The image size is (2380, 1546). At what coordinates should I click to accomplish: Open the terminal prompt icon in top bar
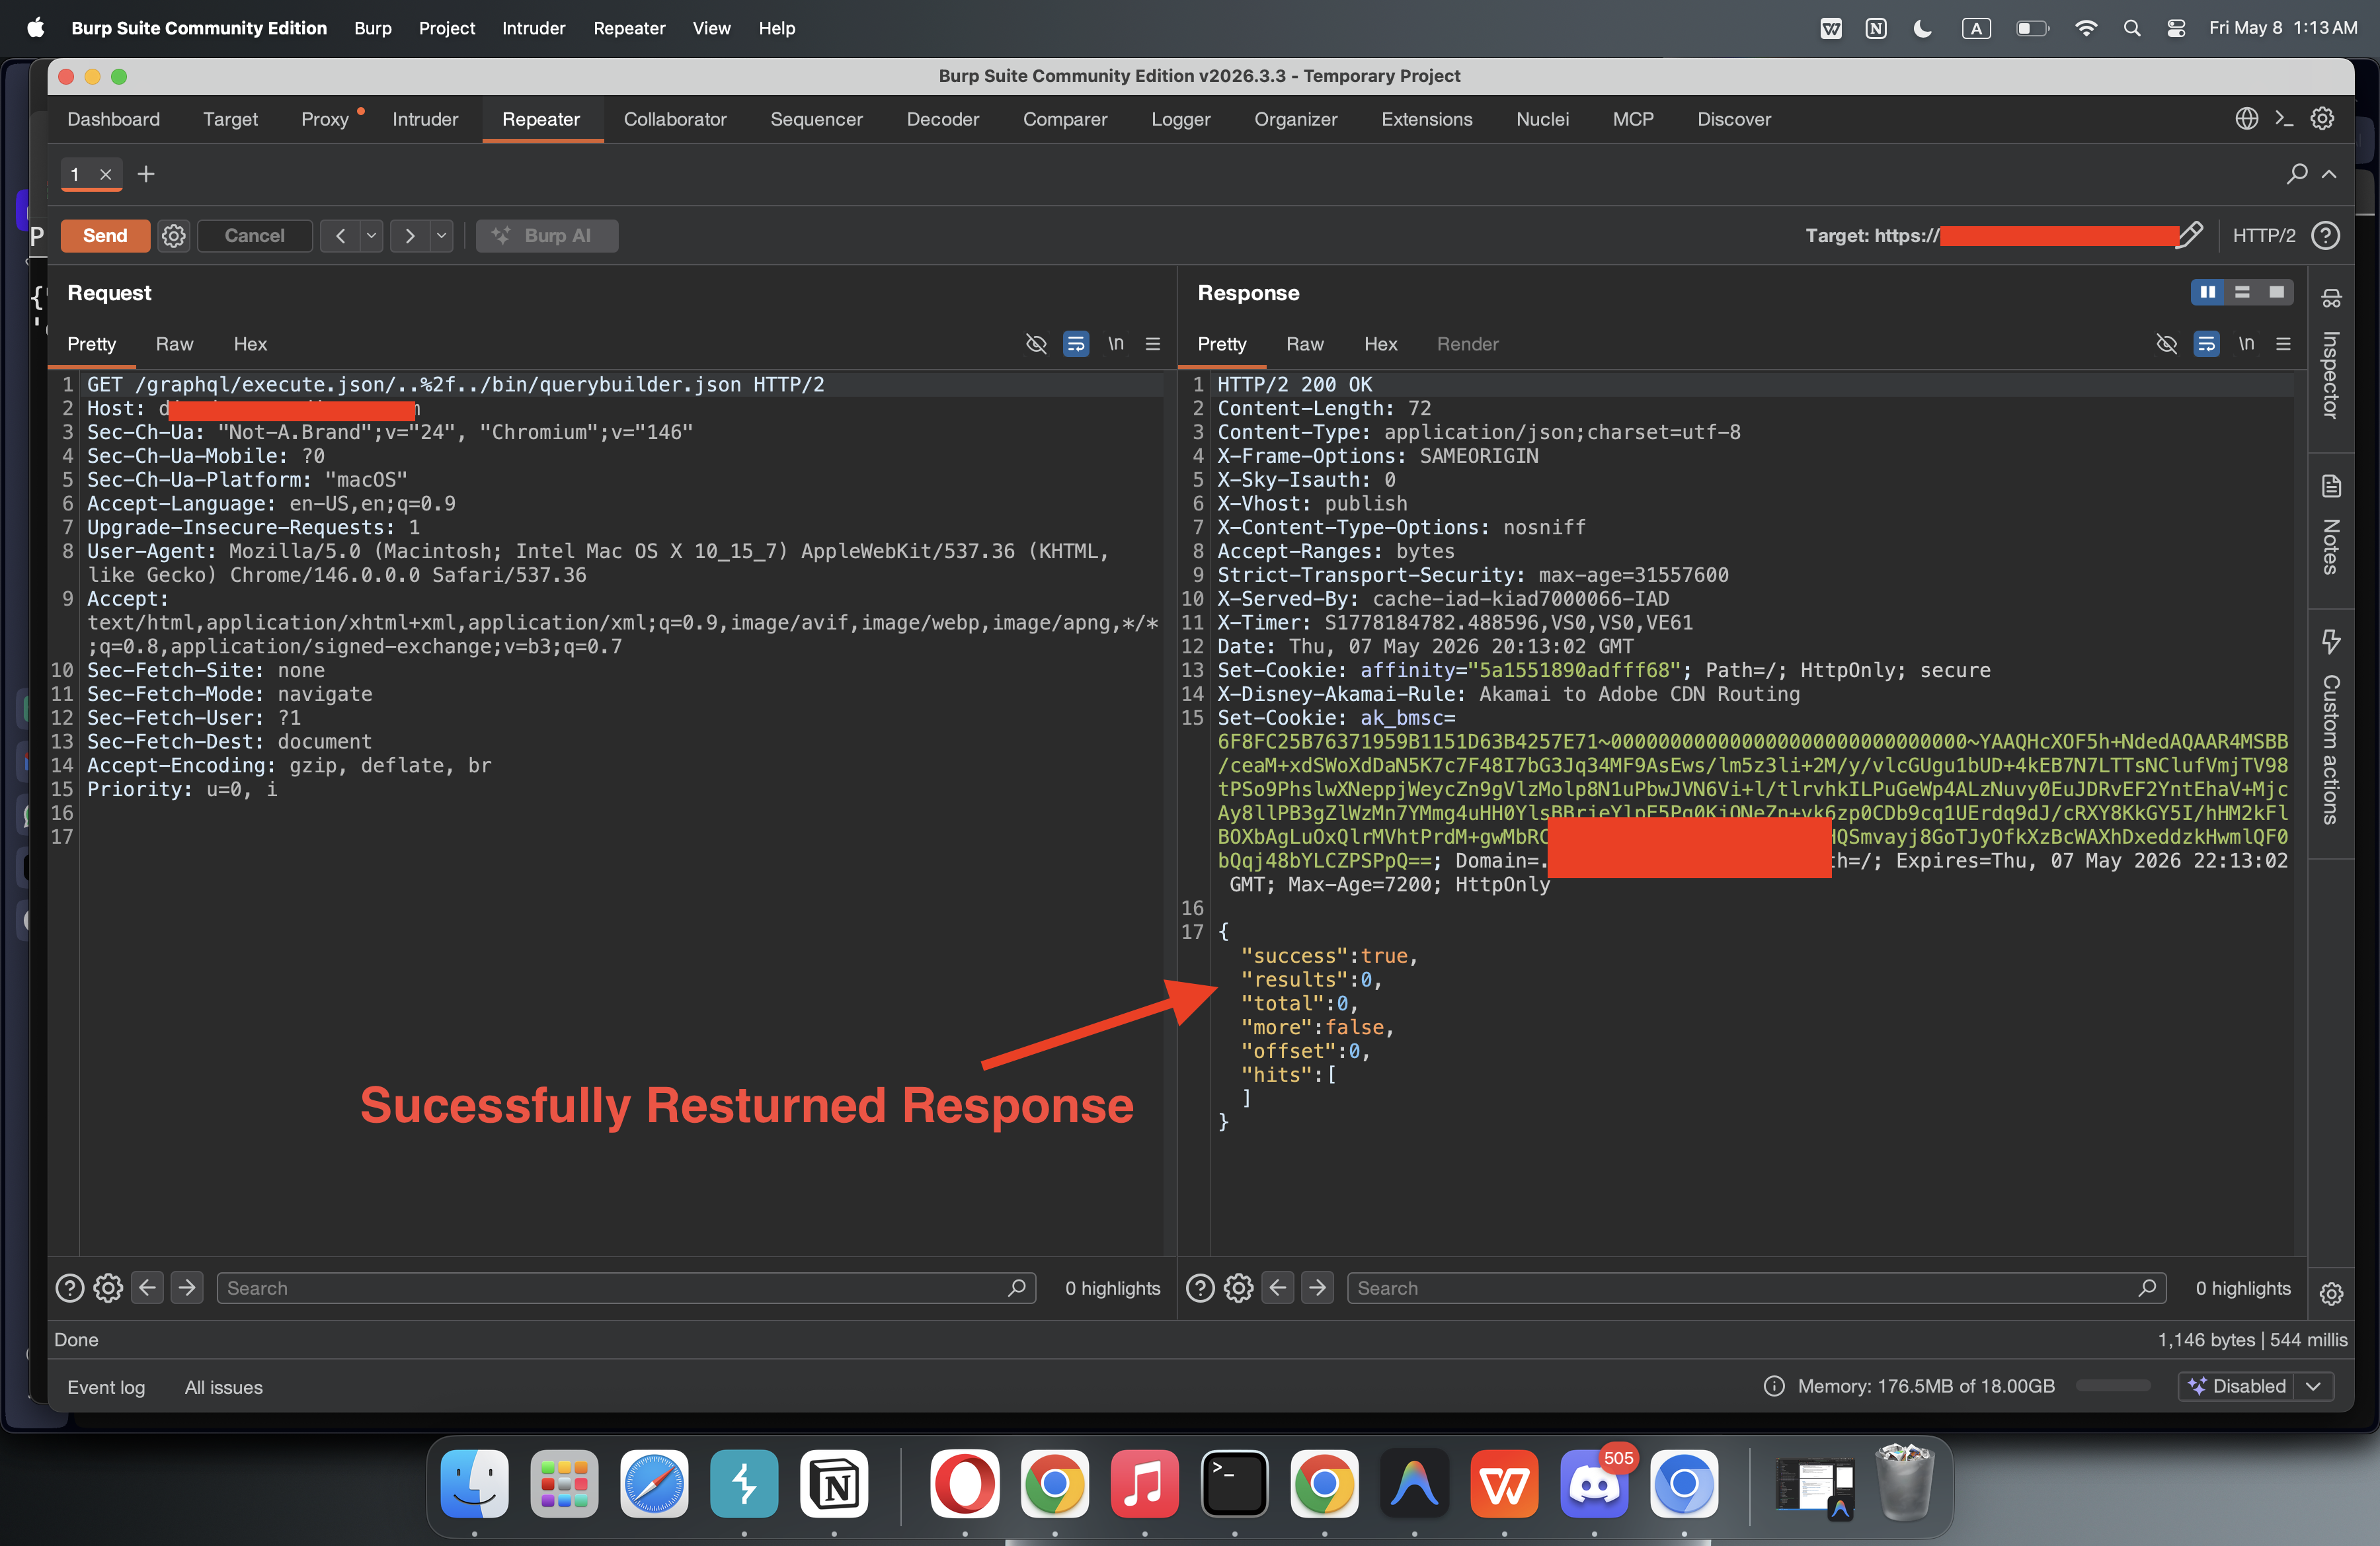[x=2284, y=119]
